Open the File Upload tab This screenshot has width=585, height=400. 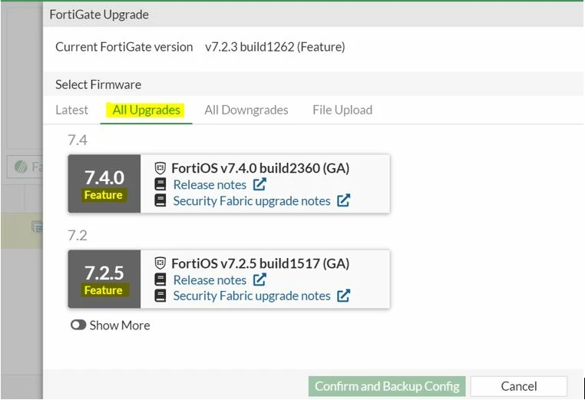coord(342,110)
